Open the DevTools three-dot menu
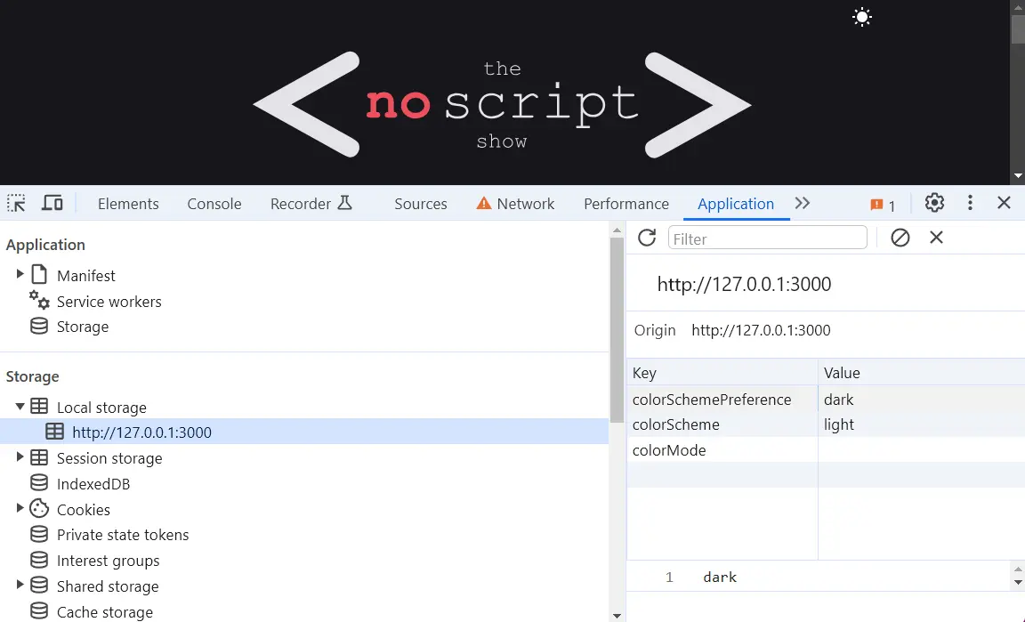Image resolution: width=1025 pixels, height=622 pixels. point(970,203)
